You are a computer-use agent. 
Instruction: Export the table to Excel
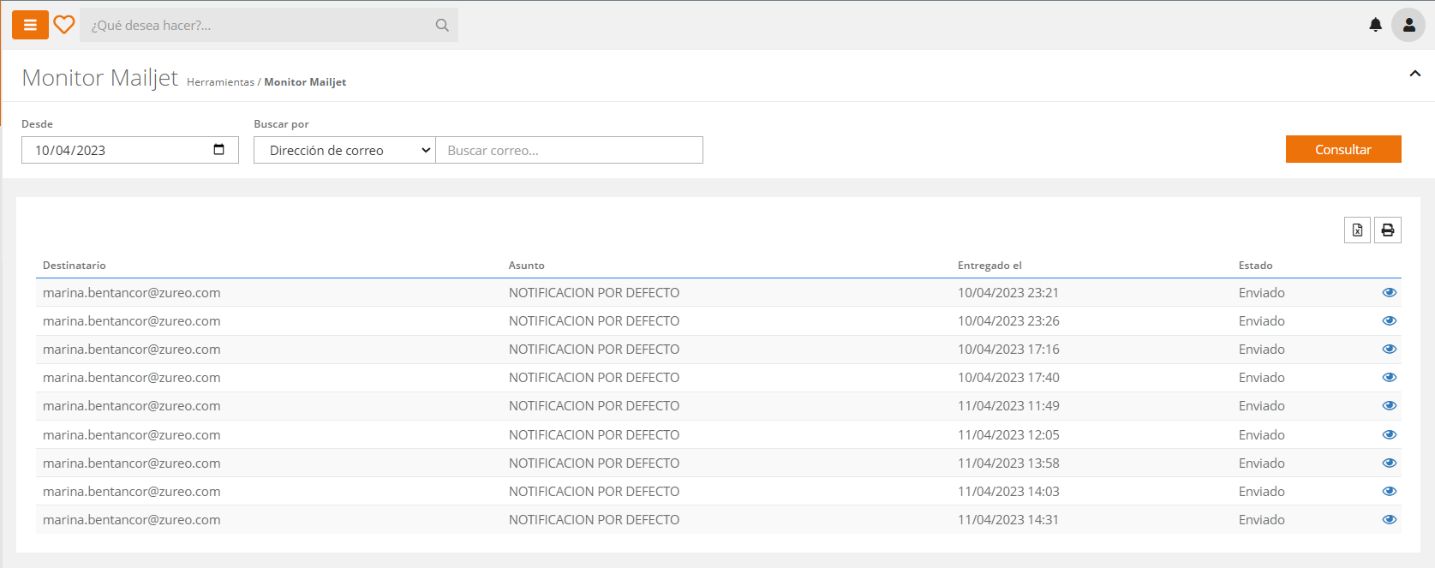pos(1357,230)
